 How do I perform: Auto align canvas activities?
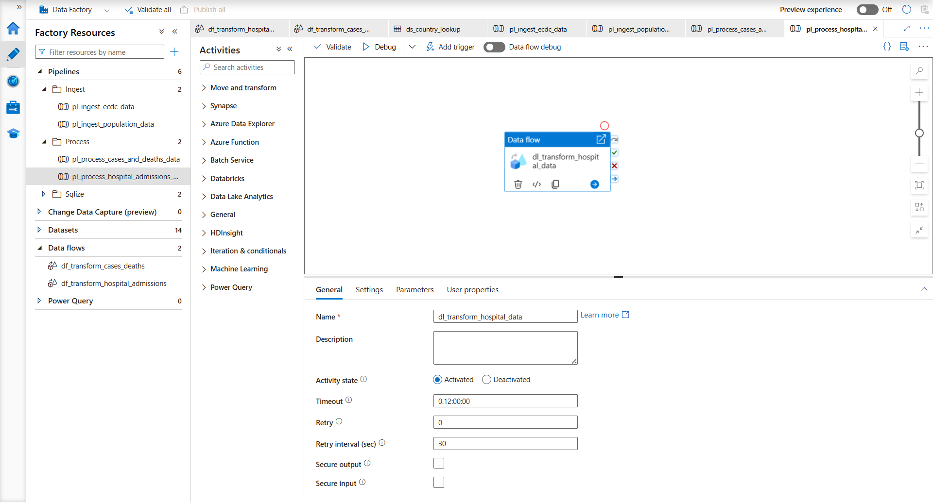(919, 207)
